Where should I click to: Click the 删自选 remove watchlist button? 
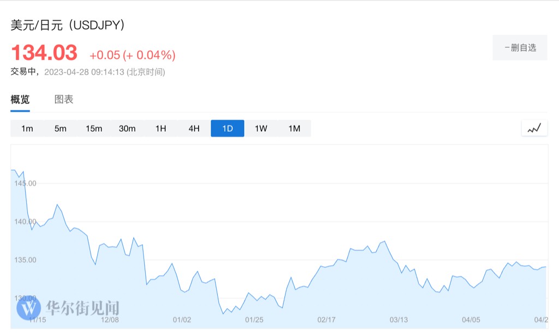pos(520,48)
